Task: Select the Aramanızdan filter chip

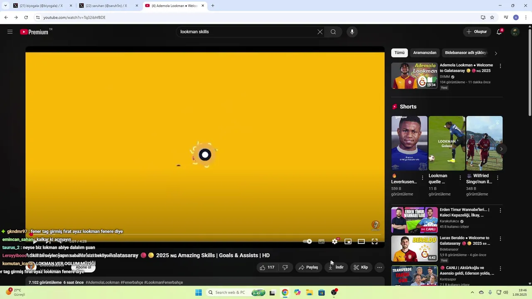Action: coord(425,53)
